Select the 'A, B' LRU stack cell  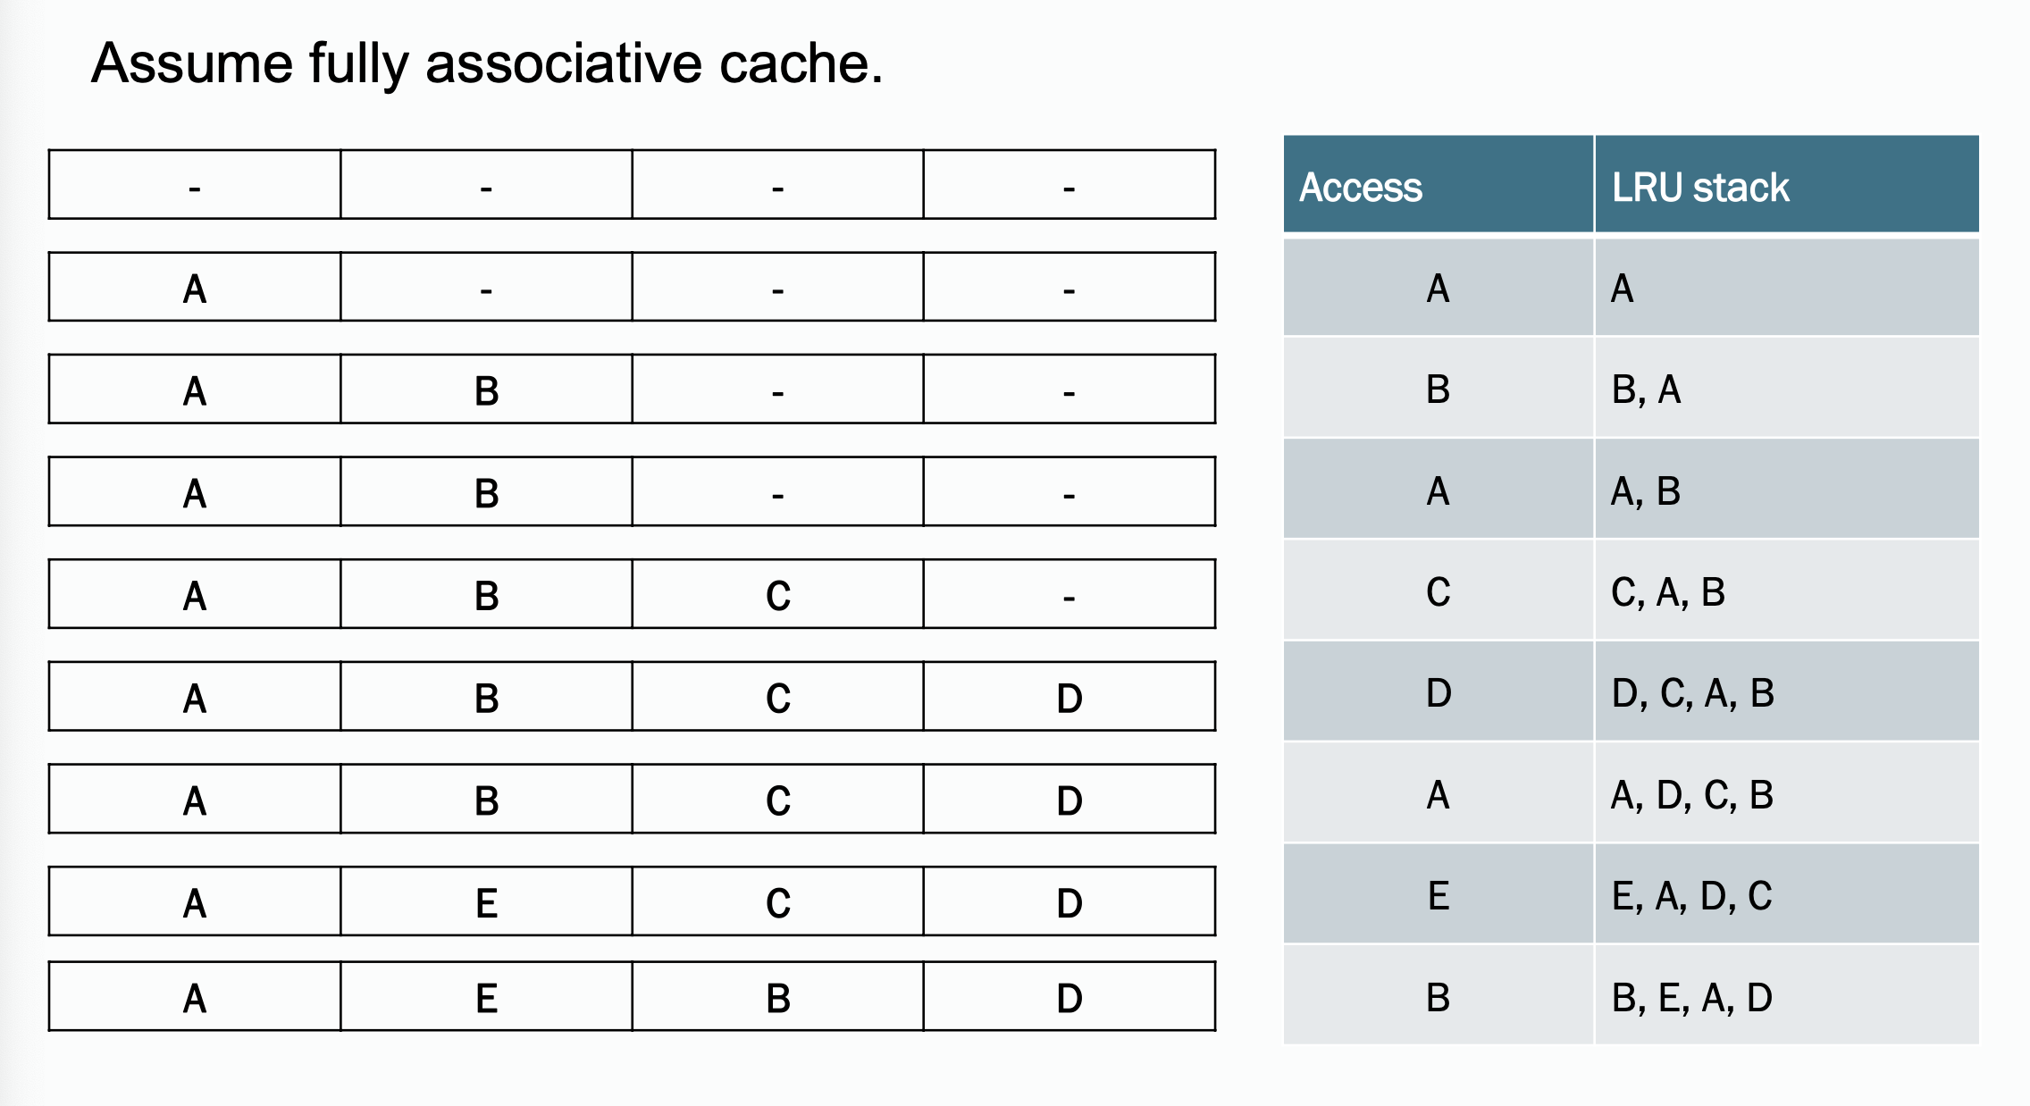[1787, 490]
